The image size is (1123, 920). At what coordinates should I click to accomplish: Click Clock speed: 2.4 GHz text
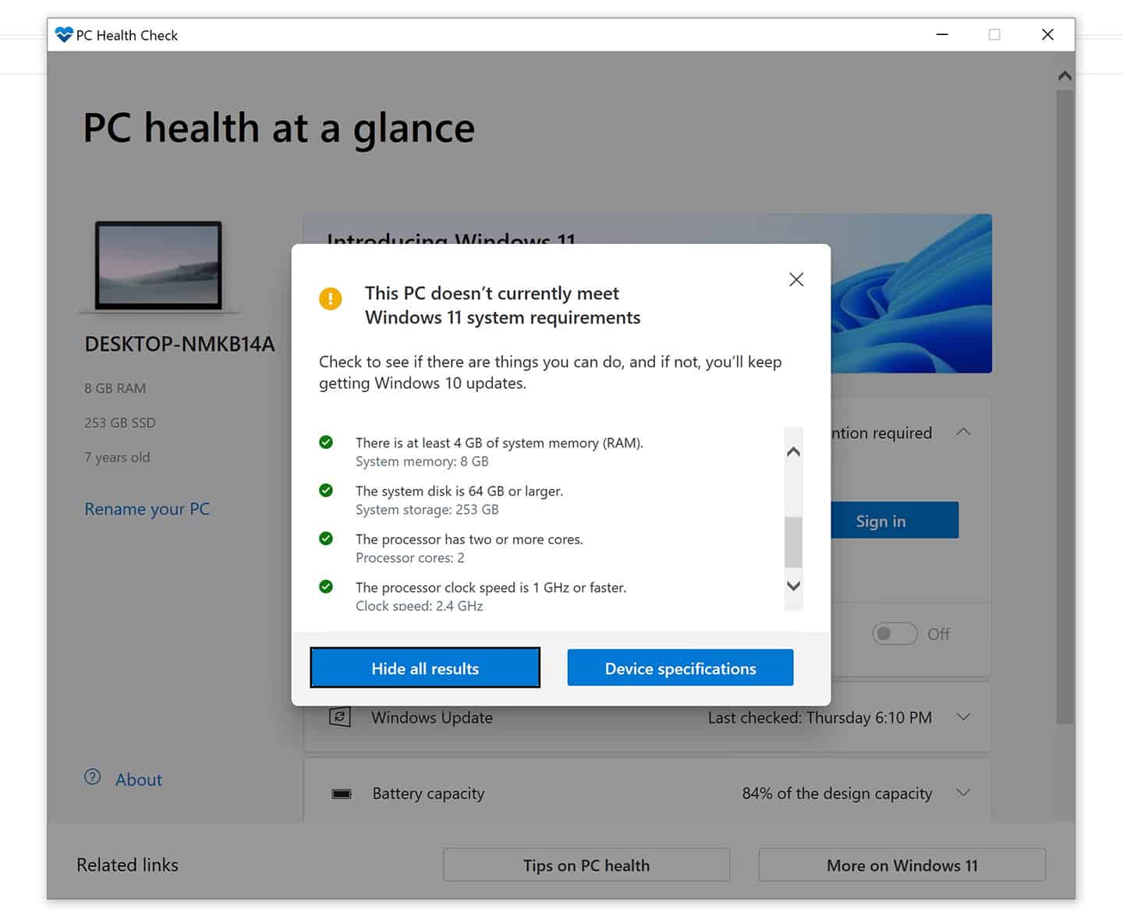(420, 606)
